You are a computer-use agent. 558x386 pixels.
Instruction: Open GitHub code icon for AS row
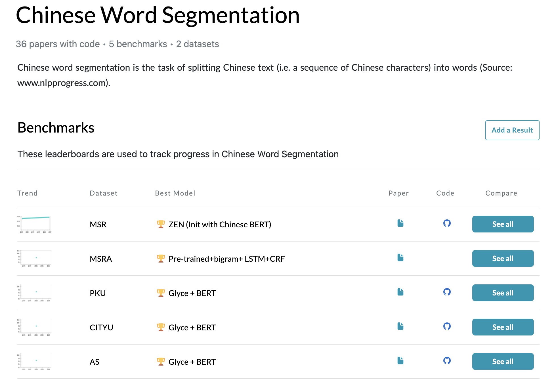(447, 361)
